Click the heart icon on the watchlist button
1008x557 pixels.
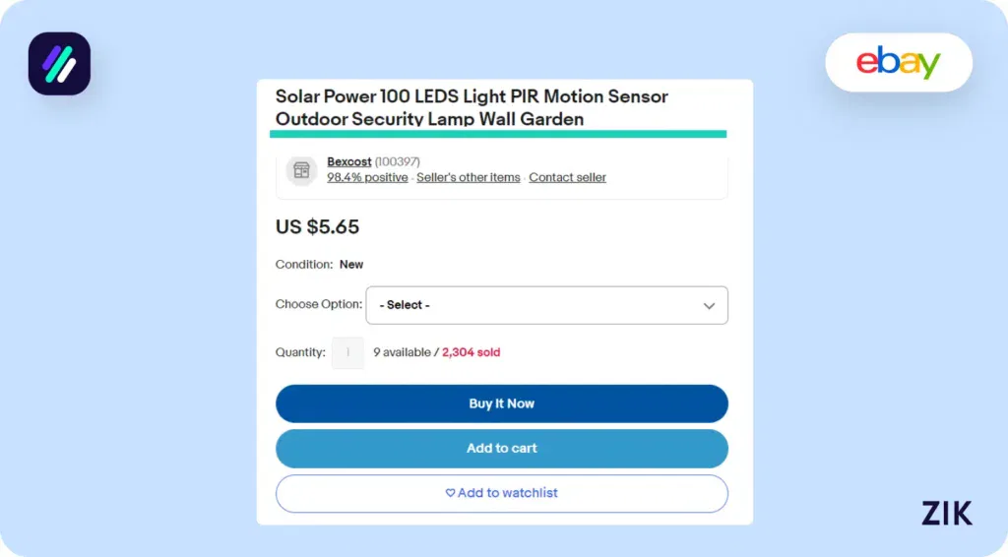[x=450, y=493]
